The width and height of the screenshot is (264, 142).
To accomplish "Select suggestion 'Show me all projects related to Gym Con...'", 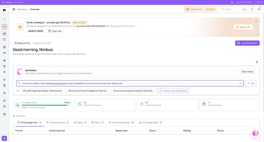I will click(134, 91).
